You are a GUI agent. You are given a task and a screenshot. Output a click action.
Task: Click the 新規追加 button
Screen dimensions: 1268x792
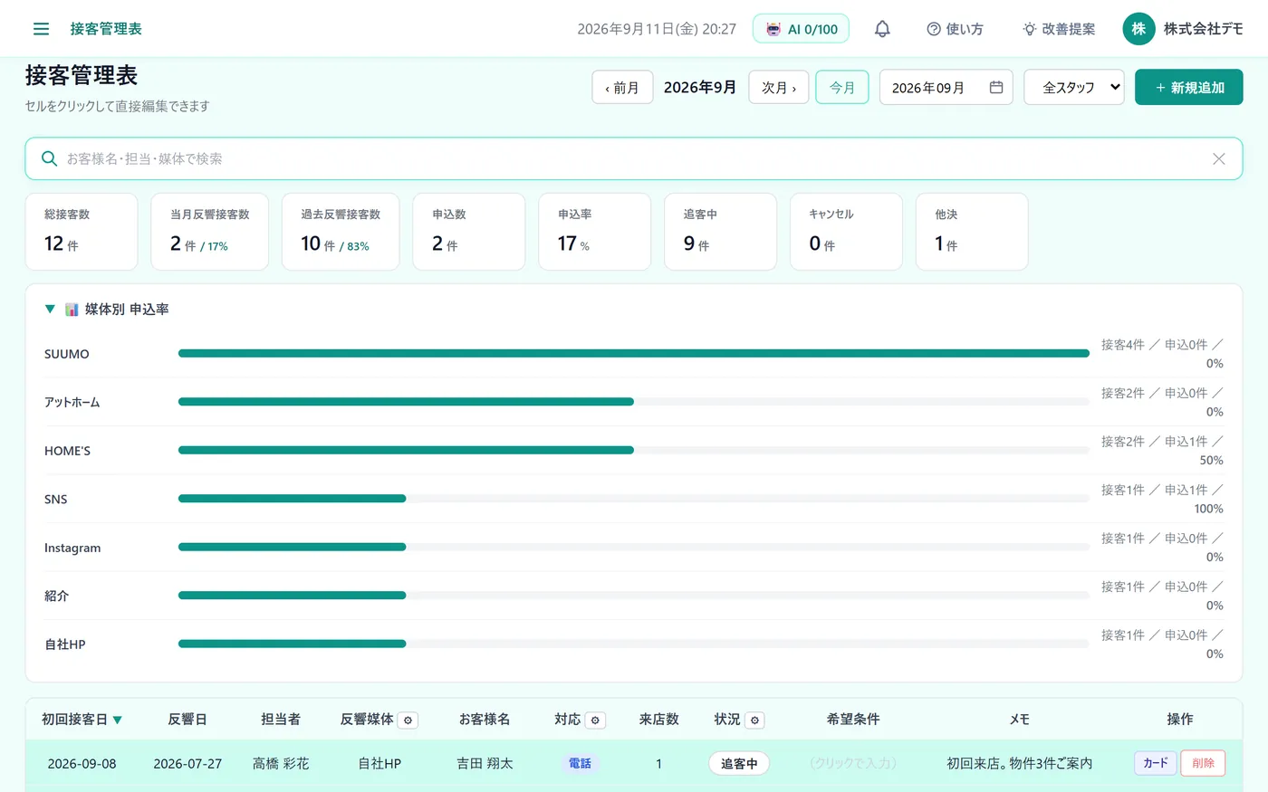1188,87
